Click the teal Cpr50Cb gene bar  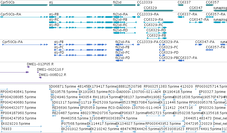[24, 5]
